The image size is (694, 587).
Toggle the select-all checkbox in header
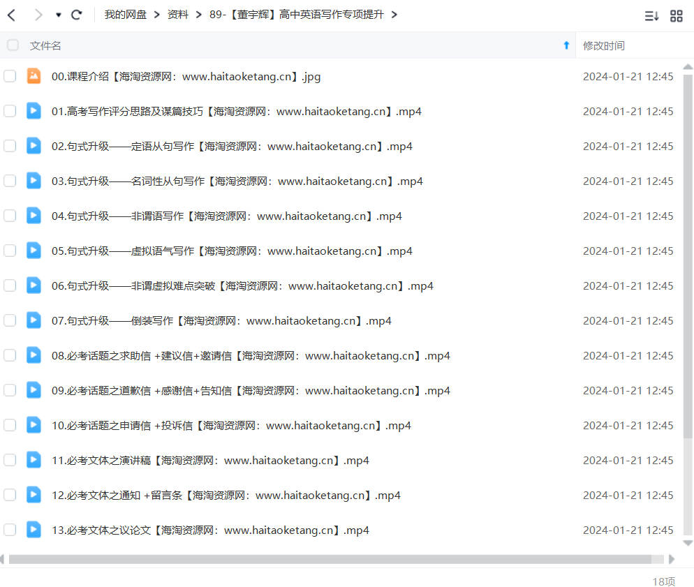click(13, 45)
